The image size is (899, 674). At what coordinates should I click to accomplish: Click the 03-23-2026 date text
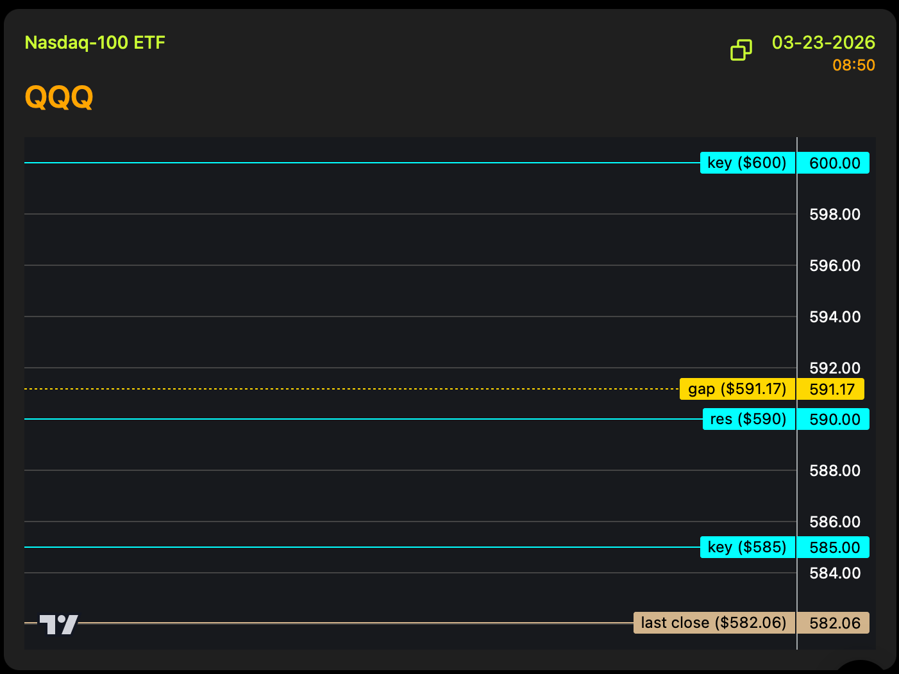click(823, 43)
